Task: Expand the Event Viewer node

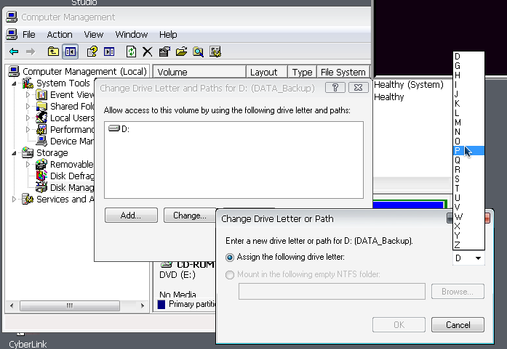Action: pos(28,95)
